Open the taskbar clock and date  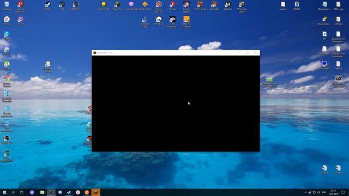tap(333, 192)
